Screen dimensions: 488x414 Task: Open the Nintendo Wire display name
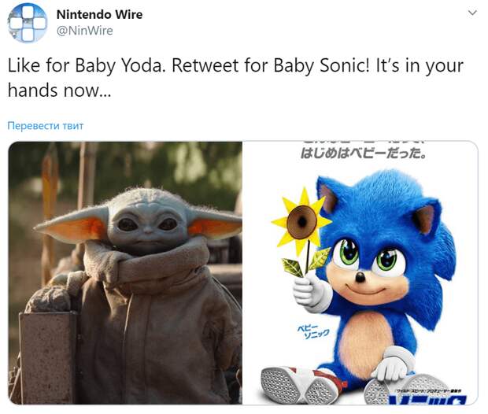99,14
